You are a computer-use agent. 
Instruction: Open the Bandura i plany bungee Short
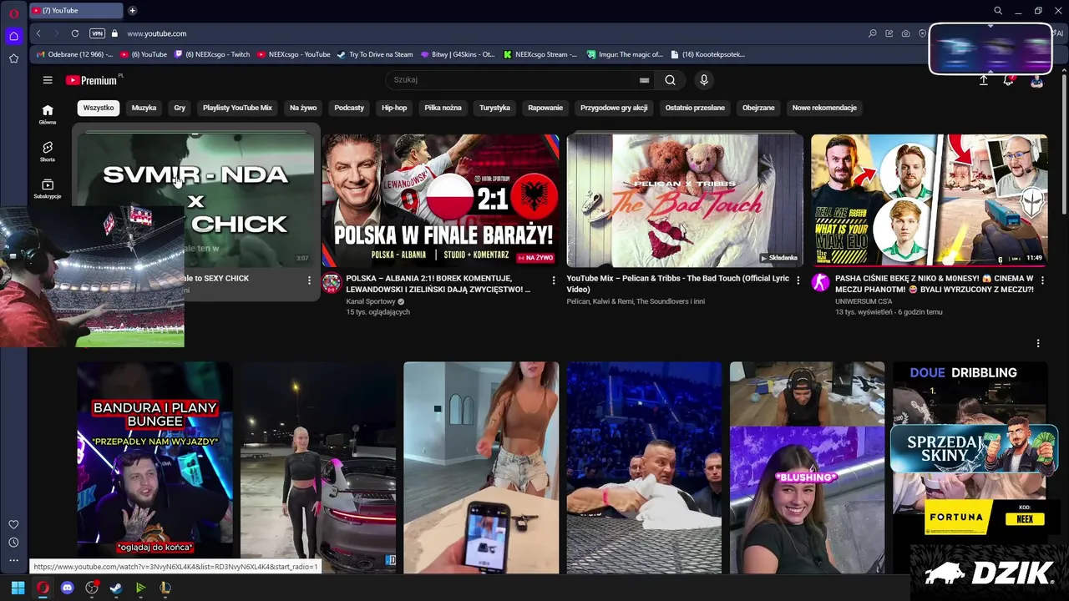click(x=155, y=467)
